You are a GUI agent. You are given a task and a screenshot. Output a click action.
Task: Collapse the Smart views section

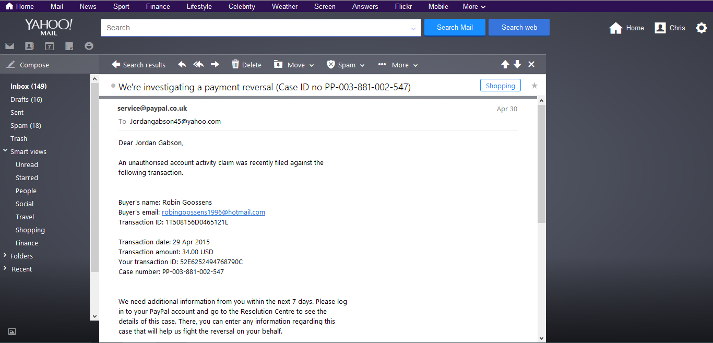5,150
